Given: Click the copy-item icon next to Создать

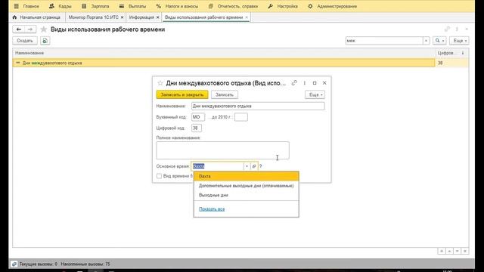Looking at the screenshot, I should (45, 41).
